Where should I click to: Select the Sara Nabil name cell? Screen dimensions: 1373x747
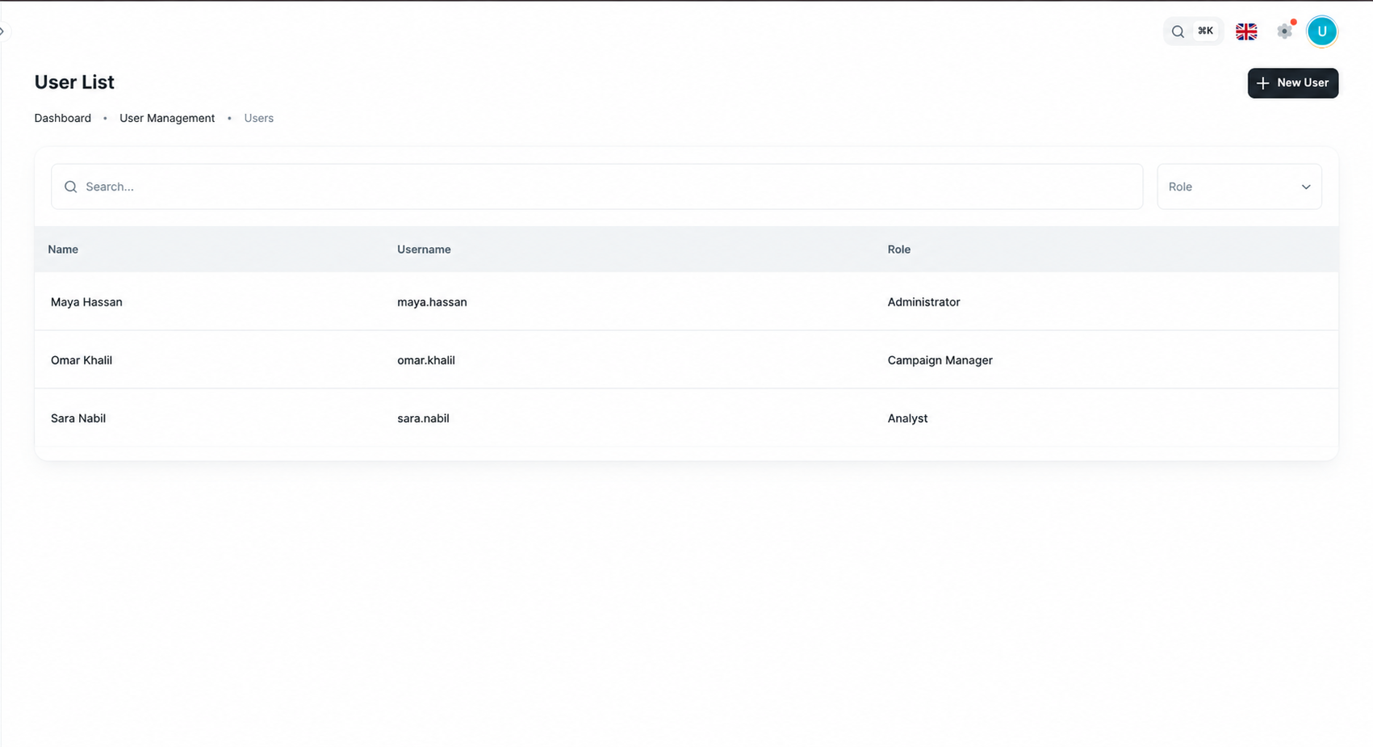pyautogui.click(x=78, y=418)
